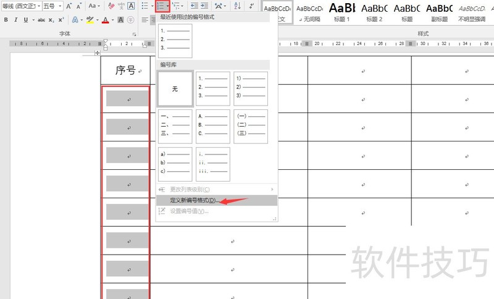Select 无 numbering option
494x299 pixels.
point(175,89)
